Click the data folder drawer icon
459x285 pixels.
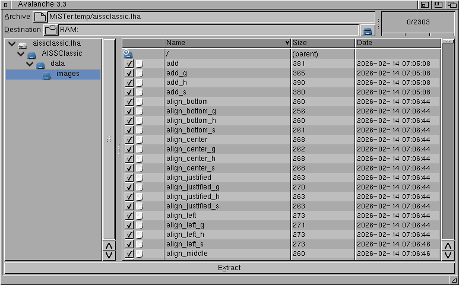pos(40,65)
